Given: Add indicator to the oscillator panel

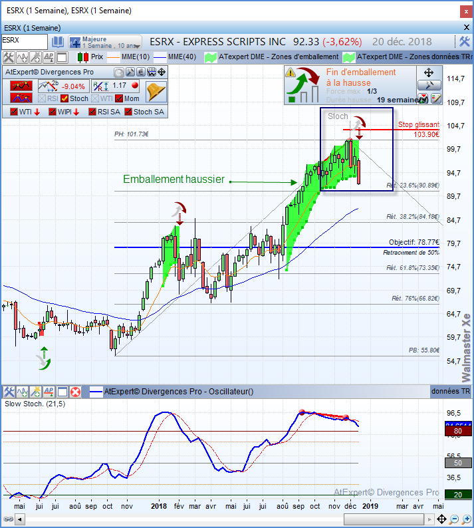Looking at the screenshot, I should 22,392.
